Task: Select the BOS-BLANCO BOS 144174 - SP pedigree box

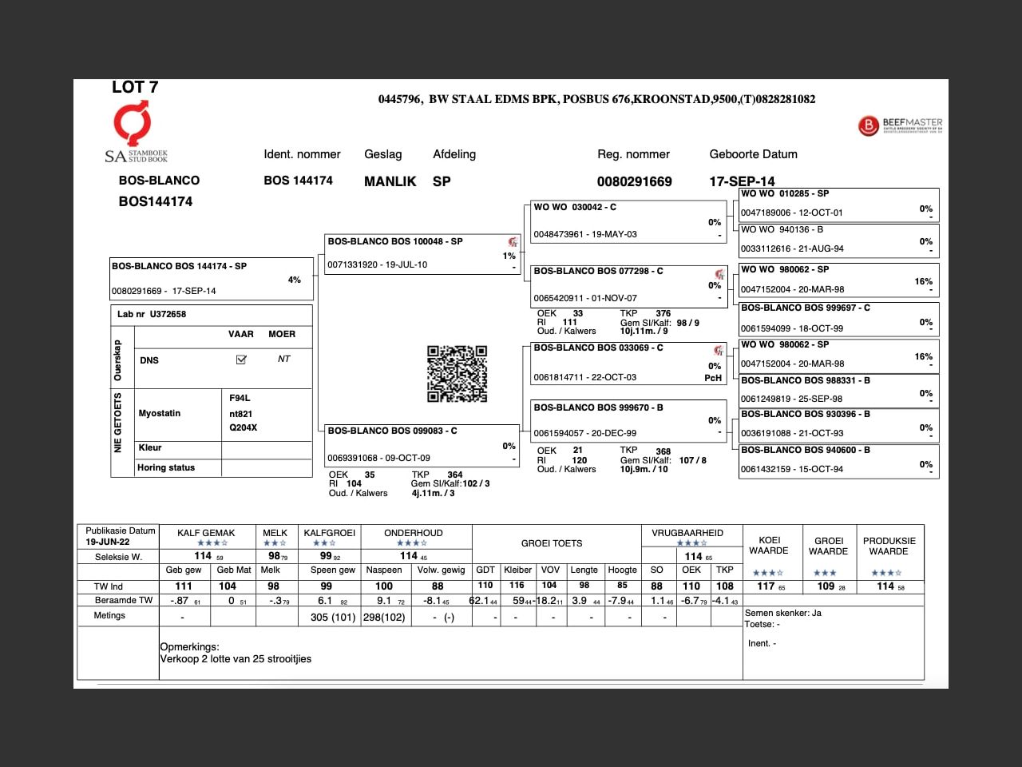Action: (x=211, y=278)
